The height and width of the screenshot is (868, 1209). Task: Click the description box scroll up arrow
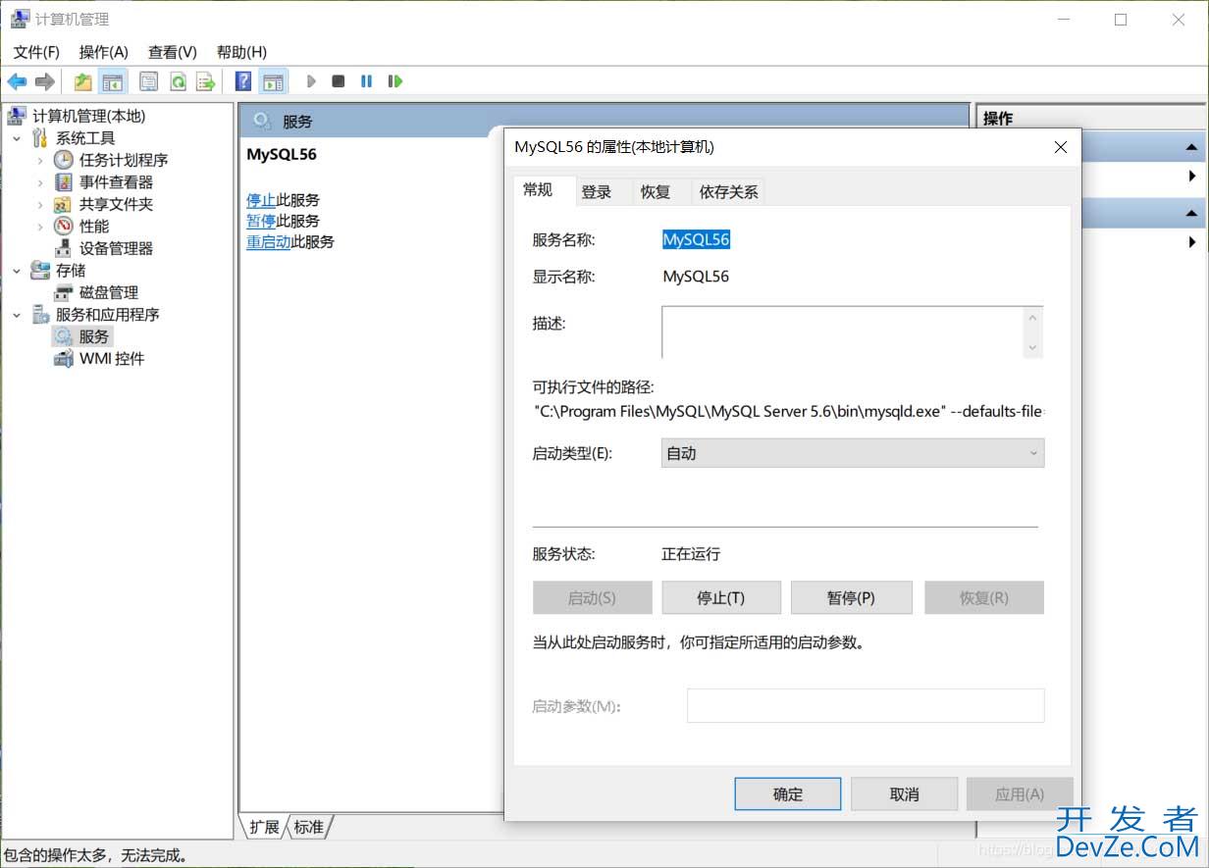(x=1032, y=317)
